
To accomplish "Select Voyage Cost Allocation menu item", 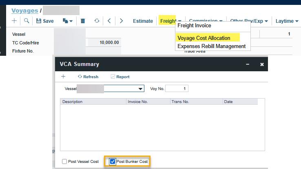I will tap(204, 38).
